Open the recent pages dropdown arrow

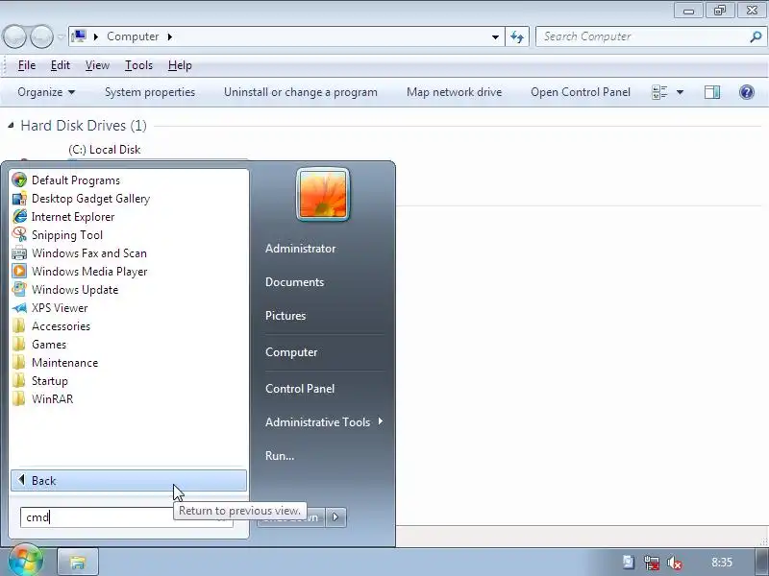point(61,36)
